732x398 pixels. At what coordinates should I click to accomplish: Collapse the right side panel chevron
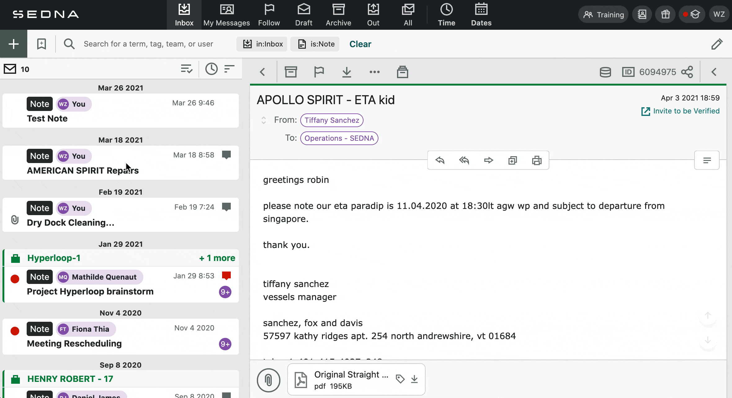[714, 72]
